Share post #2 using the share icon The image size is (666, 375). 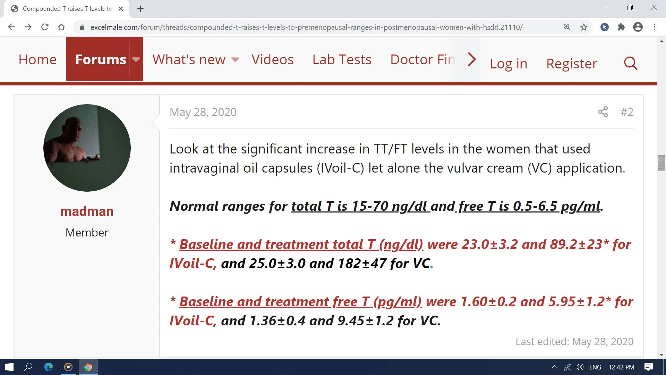pyautogui.click(x=603, y=112)
